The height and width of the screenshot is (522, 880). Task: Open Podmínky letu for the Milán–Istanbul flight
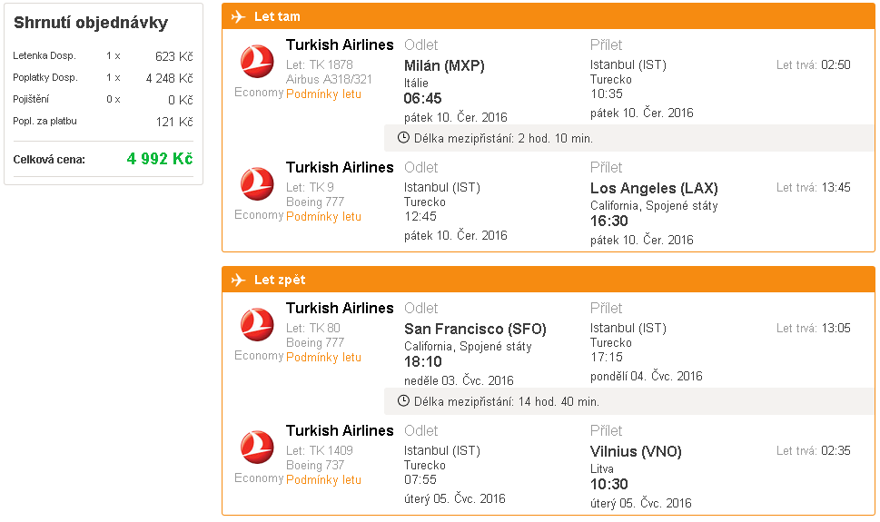(x=323, y=94)
